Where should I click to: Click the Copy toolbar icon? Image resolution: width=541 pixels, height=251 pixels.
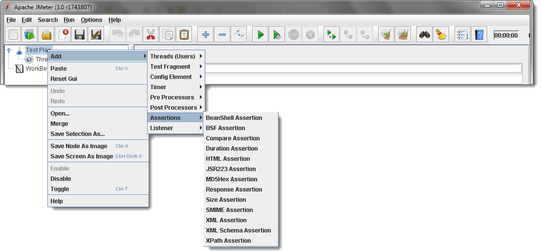tap(167, 35)
